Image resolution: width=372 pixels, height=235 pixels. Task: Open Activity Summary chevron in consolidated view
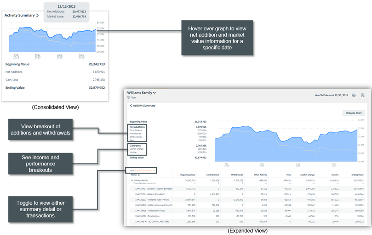(37, 16)
